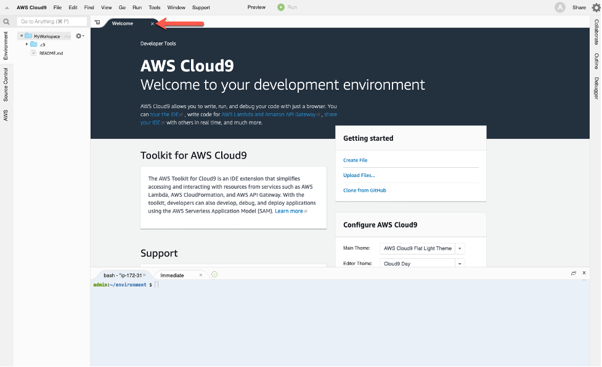The width and height of the screenshot is (602, 367).
Task: Maximize the terminal panel with resize icon
Action: (x=574, y=273)
